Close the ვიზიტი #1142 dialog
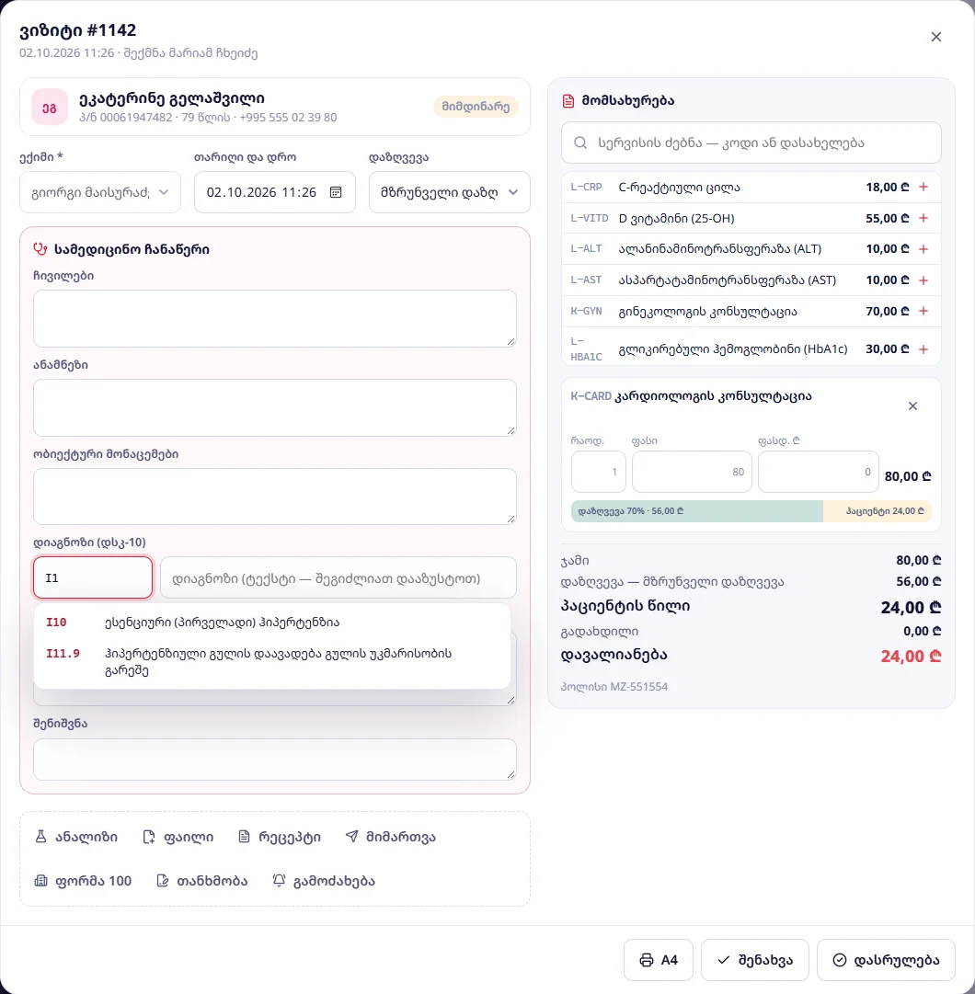975x994 pixels. (x=935, y=37)
